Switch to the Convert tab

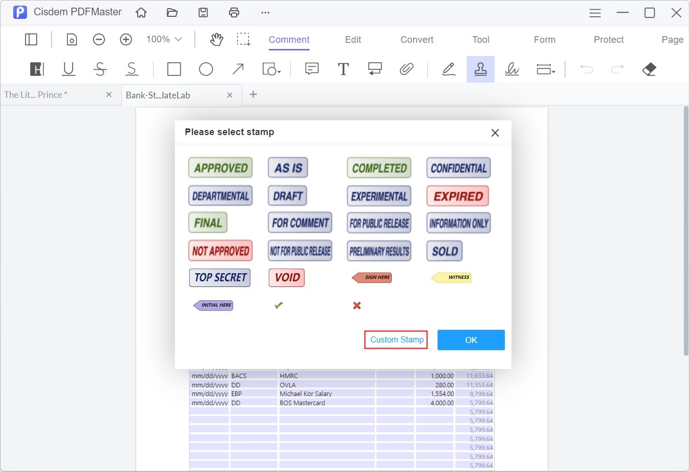point(417,40)
